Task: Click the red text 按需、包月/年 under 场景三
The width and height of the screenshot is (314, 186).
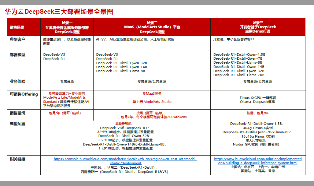Action: (257, 113)
